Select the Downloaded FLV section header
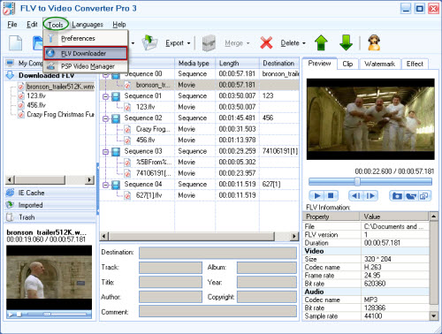Image resolution: width=442 pixels, height=334 pixels. pos(50,75)
